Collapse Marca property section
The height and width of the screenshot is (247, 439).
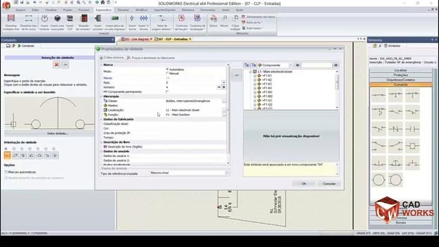pos(102,64)
